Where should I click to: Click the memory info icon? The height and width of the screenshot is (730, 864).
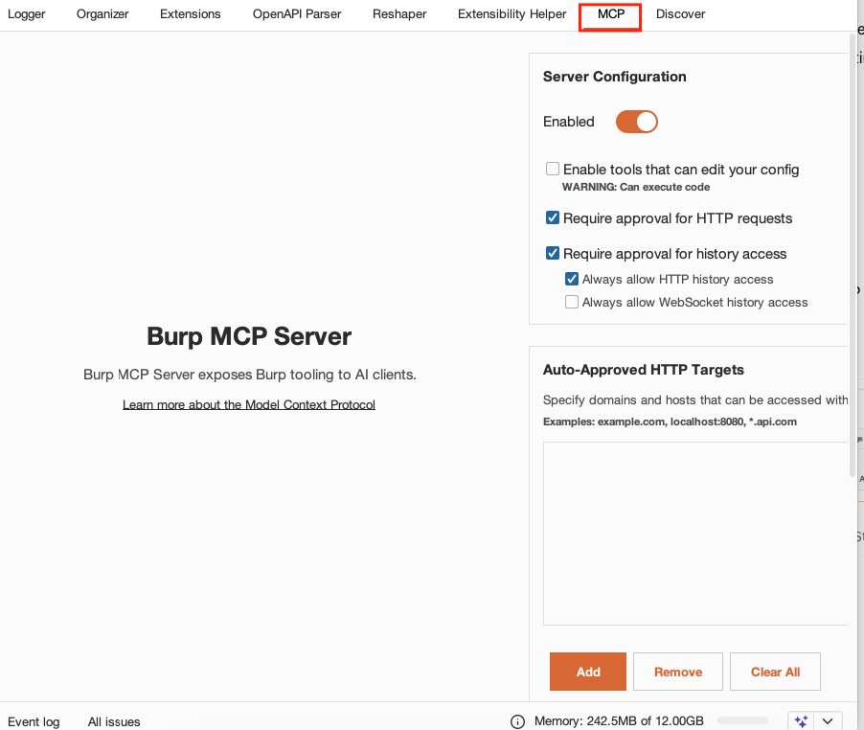(517, 721)
